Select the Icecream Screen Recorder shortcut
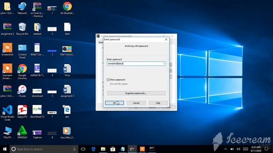 point(7,71)
